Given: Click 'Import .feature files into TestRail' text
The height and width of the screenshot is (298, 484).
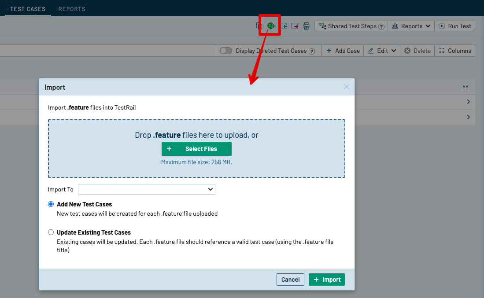Looking at the screenshot, I should pyautogui.click(x=92, y=108).
